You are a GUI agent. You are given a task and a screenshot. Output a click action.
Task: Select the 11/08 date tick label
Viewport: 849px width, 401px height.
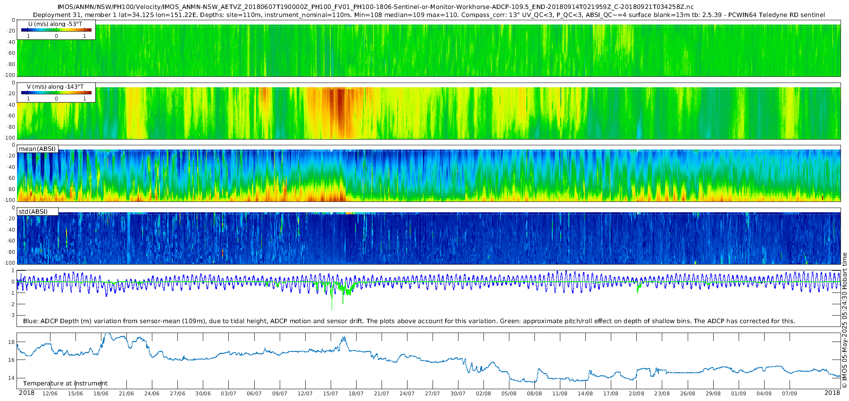tap(560, 393)
